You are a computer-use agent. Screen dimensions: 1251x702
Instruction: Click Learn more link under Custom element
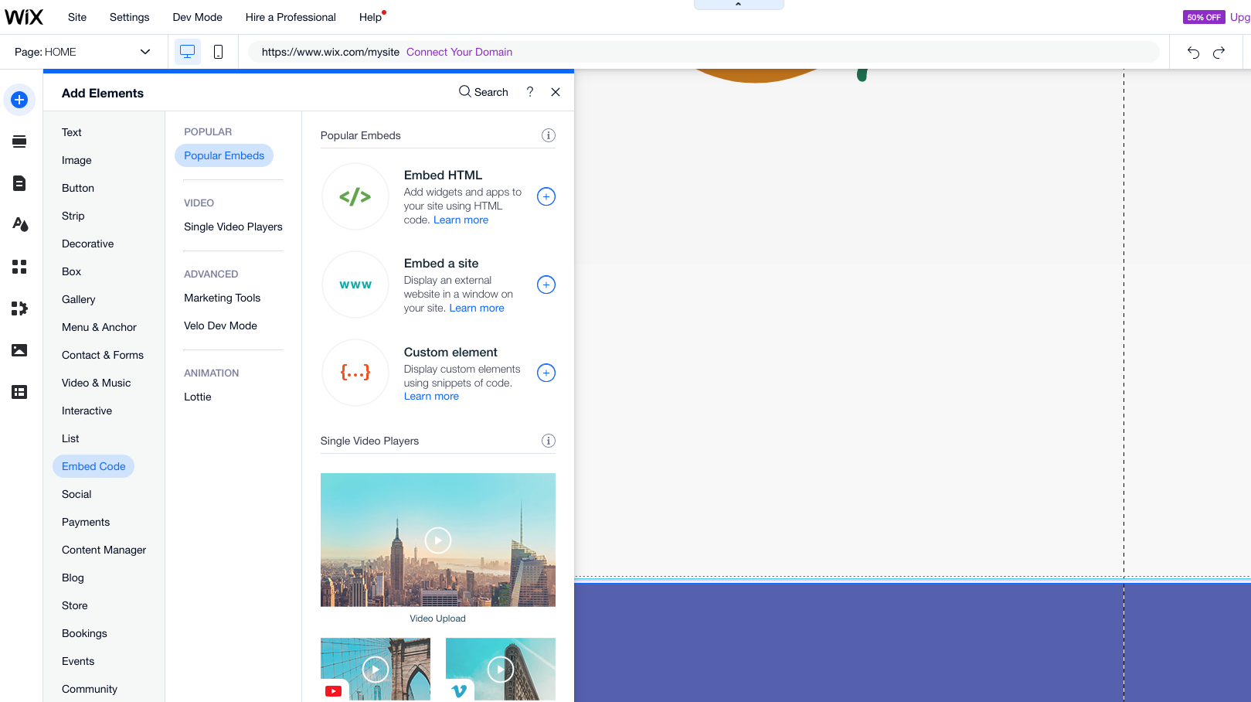click(x=431, y=396)
